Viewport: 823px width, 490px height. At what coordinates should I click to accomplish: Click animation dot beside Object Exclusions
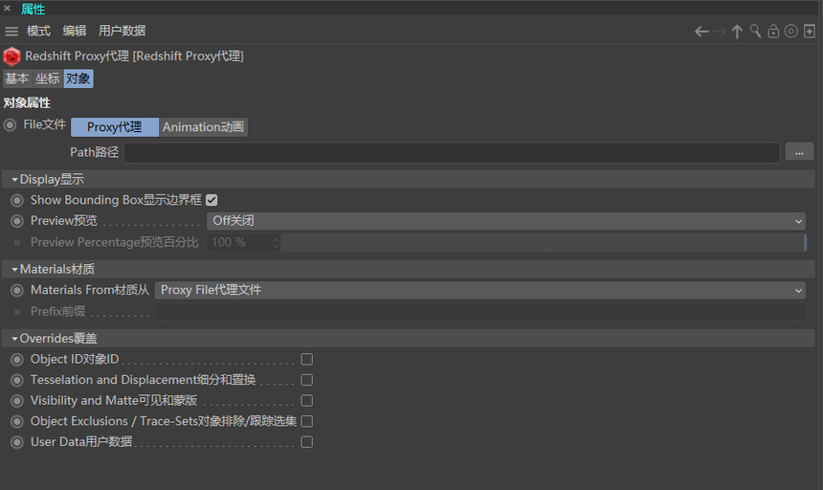pos(17,421)
